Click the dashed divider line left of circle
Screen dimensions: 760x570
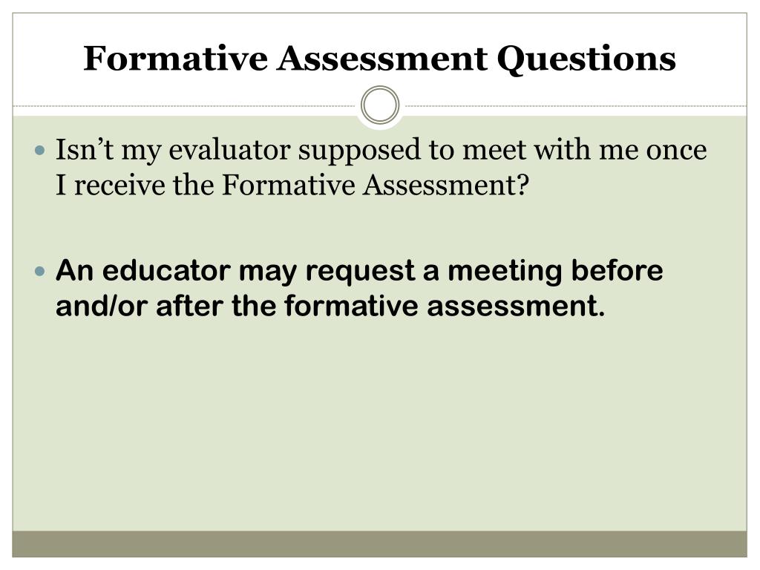[x=184, y=105]
